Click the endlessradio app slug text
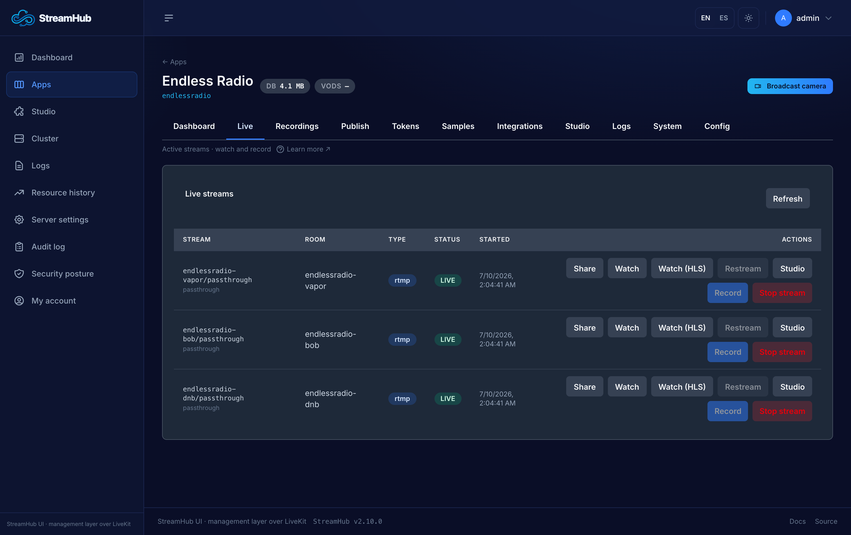This screenshot has height=535, width=851. 186,96
